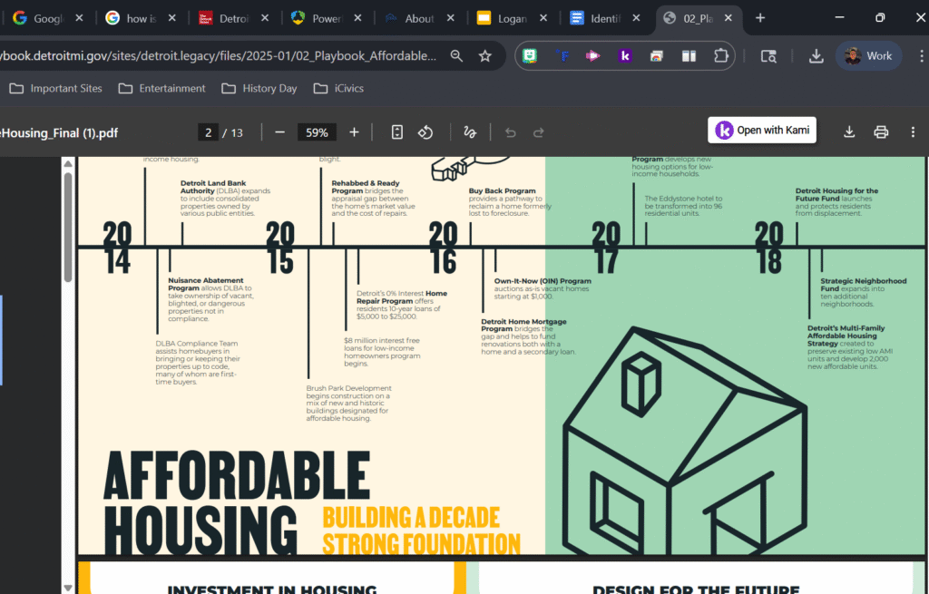Screen dimensions: 929x594
Task: Open the Important Sites bookmark folder
Action: point(56,88)
